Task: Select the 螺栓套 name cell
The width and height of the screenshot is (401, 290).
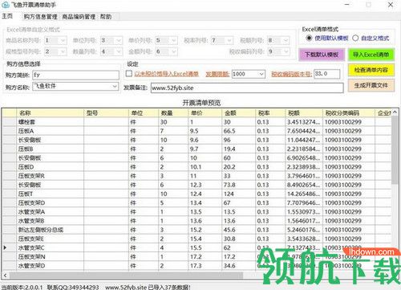Action: coord(50,122)
